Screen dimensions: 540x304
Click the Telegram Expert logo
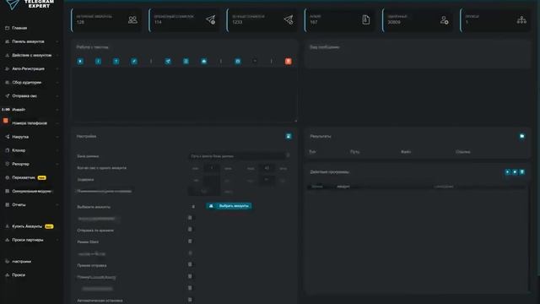point(30,4)
